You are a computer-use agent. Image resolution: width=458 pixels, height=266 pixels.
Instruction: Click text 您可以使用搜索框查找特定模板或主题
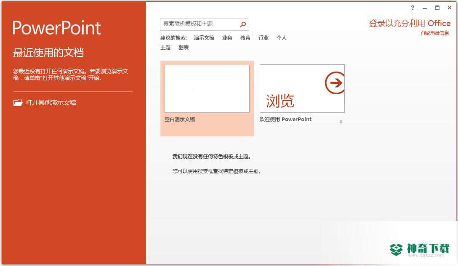pyautogui.click(x=216, y=171)
